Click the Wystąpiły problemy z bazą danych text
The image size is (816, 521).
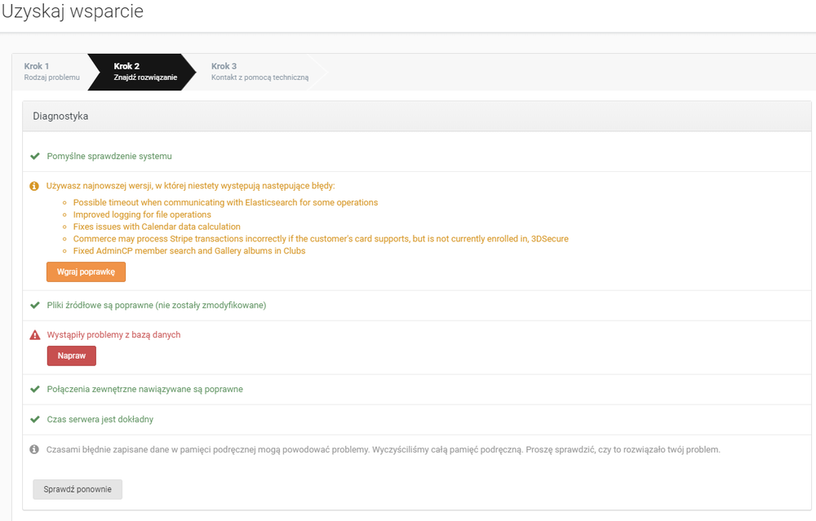coord(113,335)
